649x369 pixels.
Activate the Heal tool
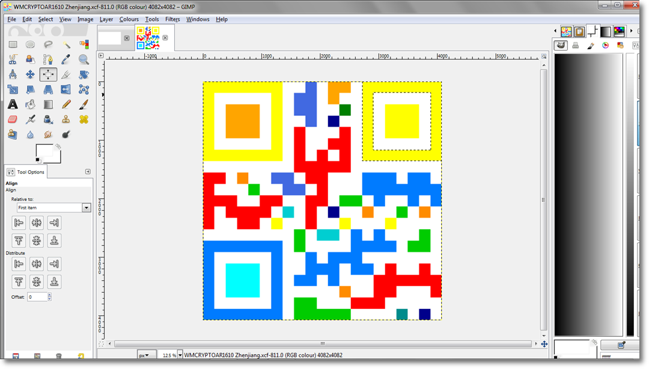84,119
